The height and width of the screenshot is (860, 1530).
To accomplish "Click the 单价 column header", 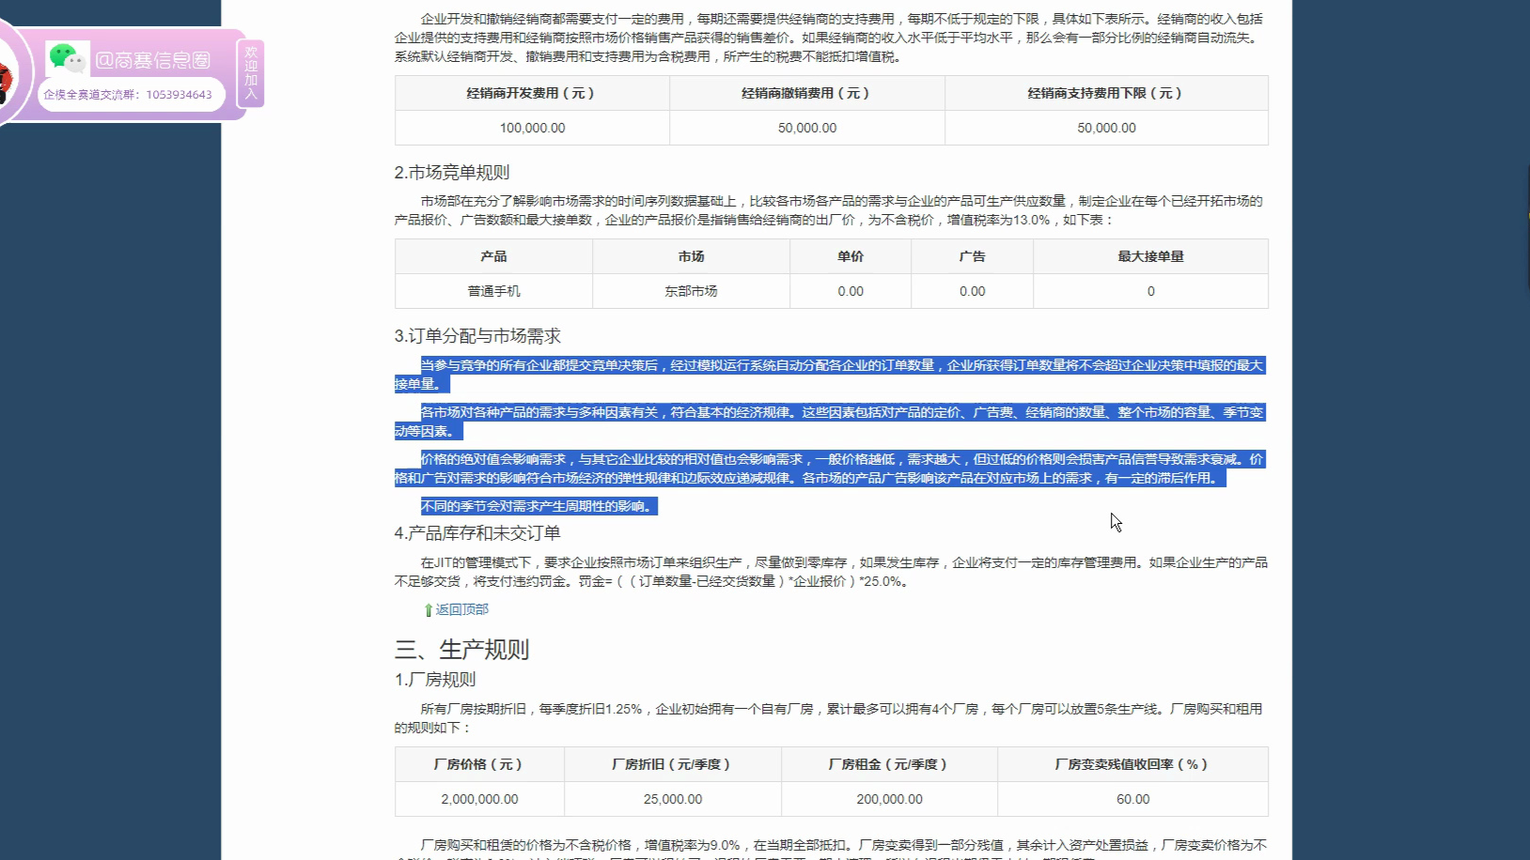I will click(851, 256).
